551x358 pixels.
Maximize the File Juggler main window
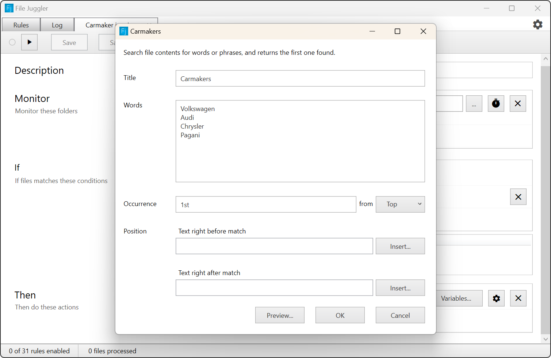tap(512, 8)
